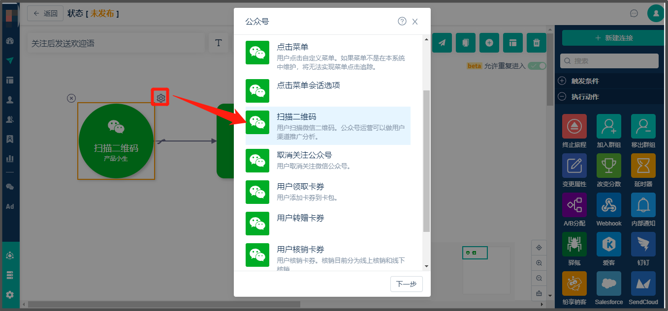Zoom out on the canvas

(x=539, y=278)
